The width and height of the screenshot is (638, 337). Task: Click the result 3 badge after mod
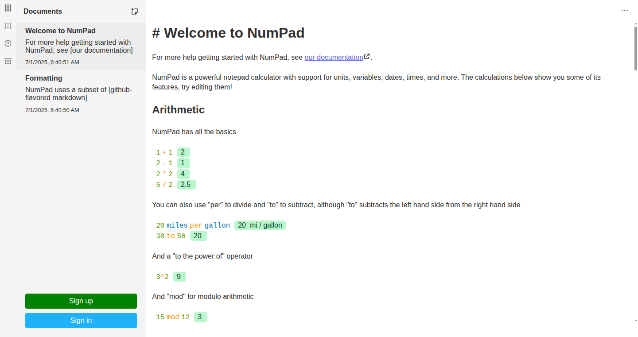click(x=201, y=317)
